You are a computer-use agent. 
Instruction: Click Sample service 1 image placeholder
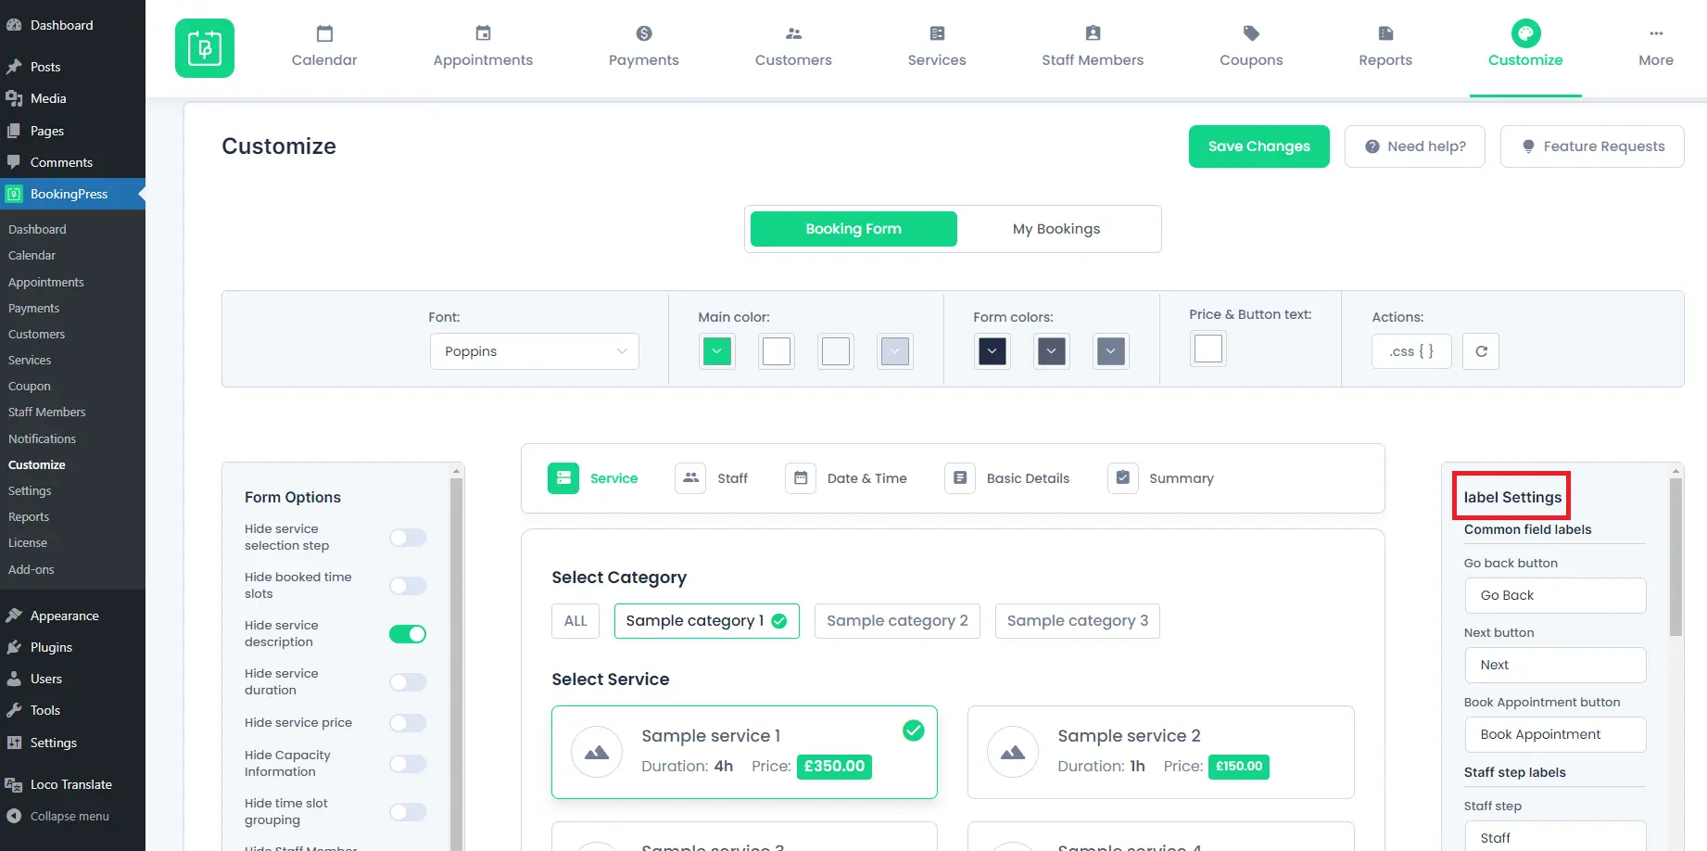coord(597,752)
